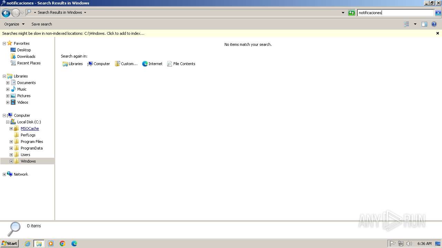This screenshot has width=442, height=248.
Task: Open the Pictures library
Action: [24, 96]
